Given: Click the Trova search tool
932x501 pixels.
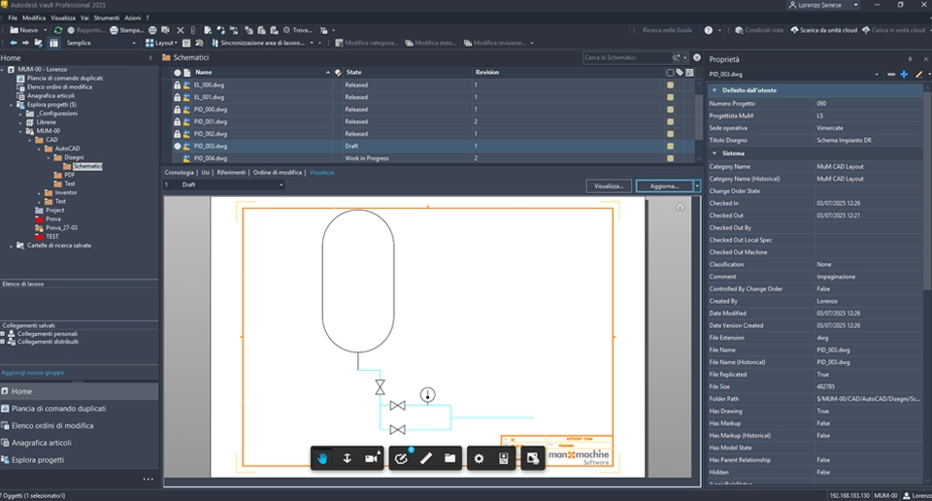Looking at the screenshot, I should [297, 30].
